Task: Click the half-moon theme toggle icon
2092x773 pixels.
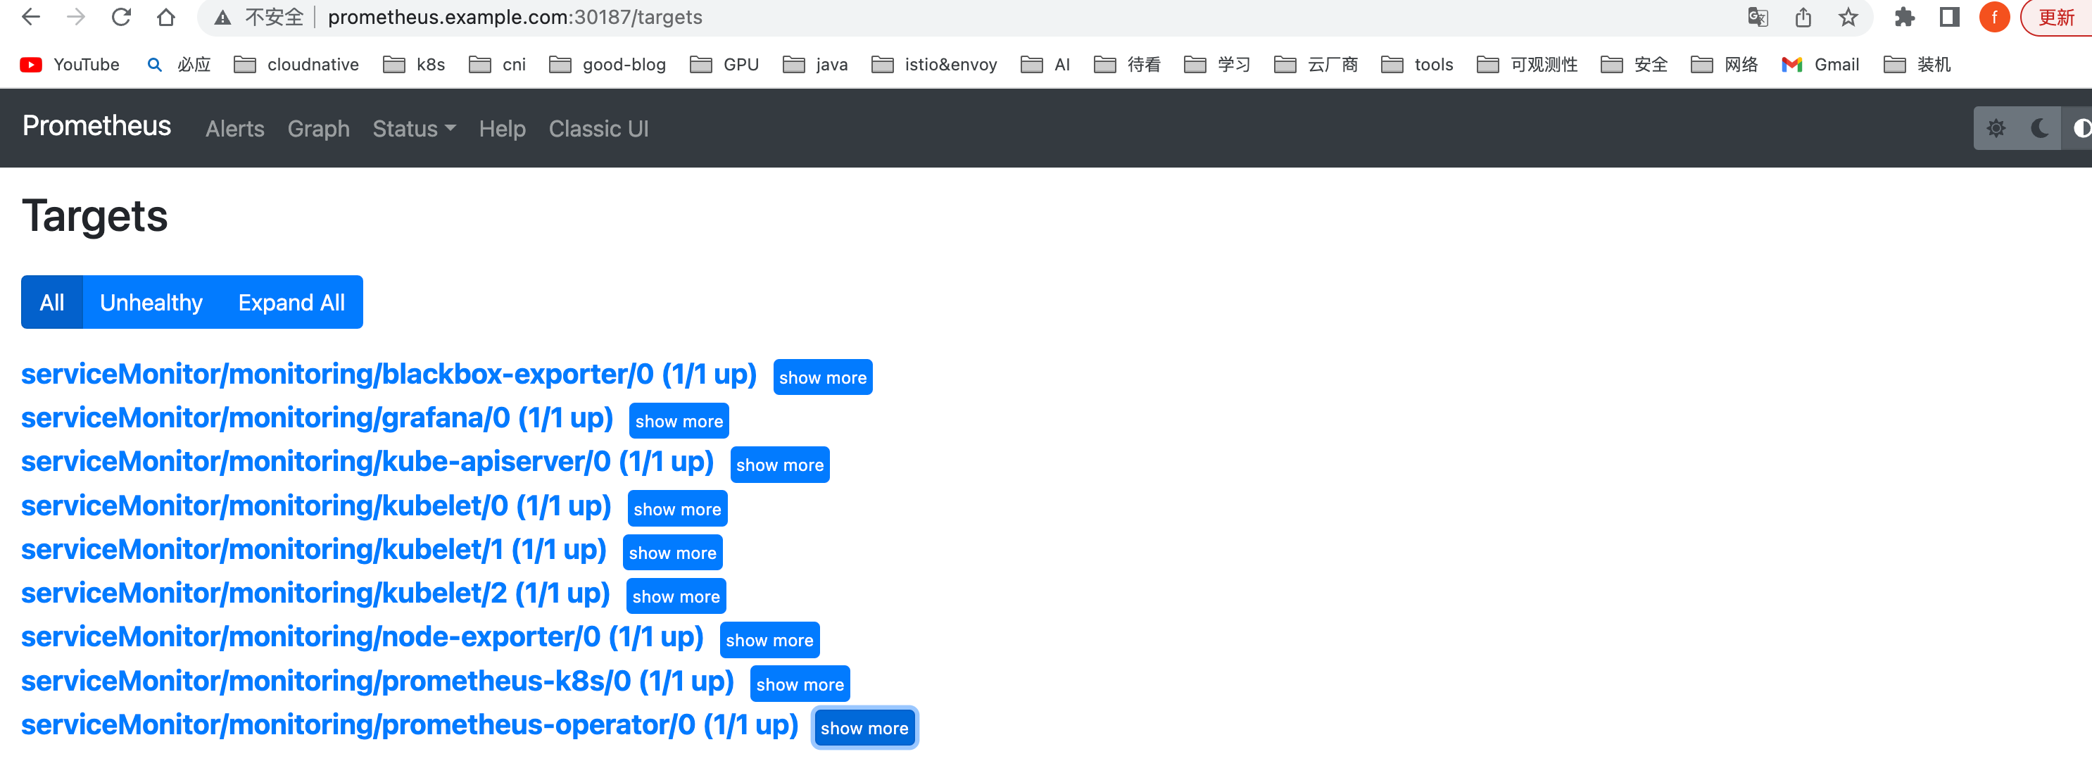Action: pyautogui.click(x=2041, y=128)
